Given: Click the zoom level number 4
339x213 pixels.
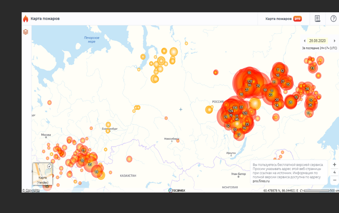Looking at the screenshot, I should click(x=334, y=172).
